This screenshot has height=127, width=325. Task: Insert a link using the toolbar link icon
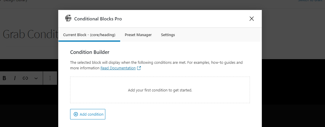click(x=25, y=78)
